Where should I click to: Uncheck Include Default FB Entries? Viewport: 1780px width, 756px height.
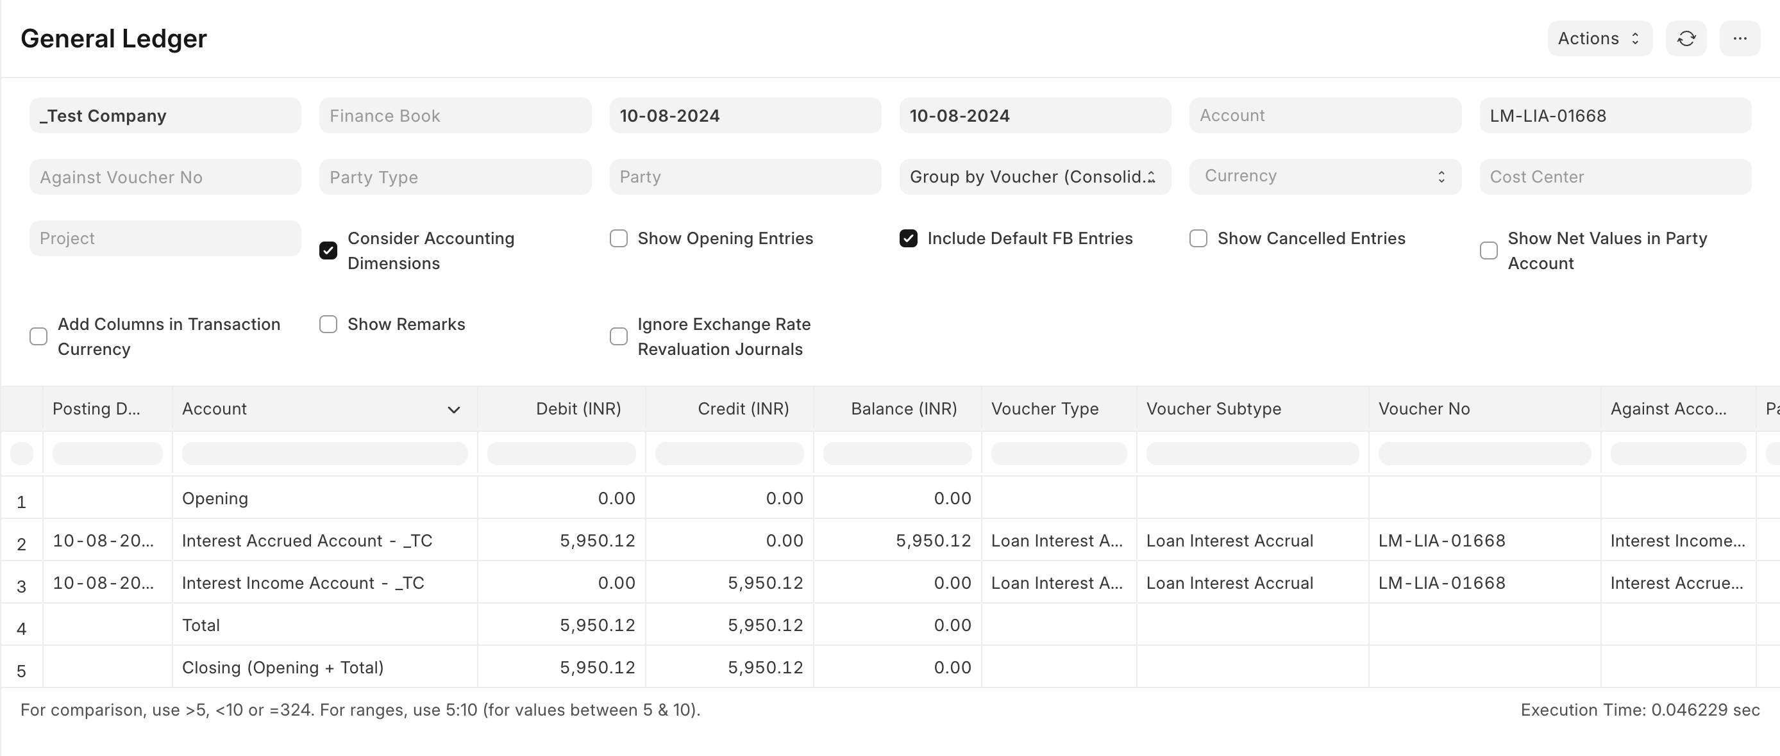908,238
